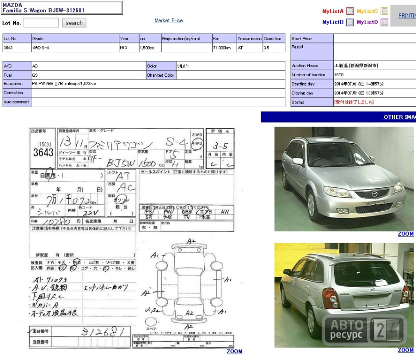Select the '71,000km' cell
Image resolution: width=416 pixels, height=355 pixels.
tap(225, 48)
